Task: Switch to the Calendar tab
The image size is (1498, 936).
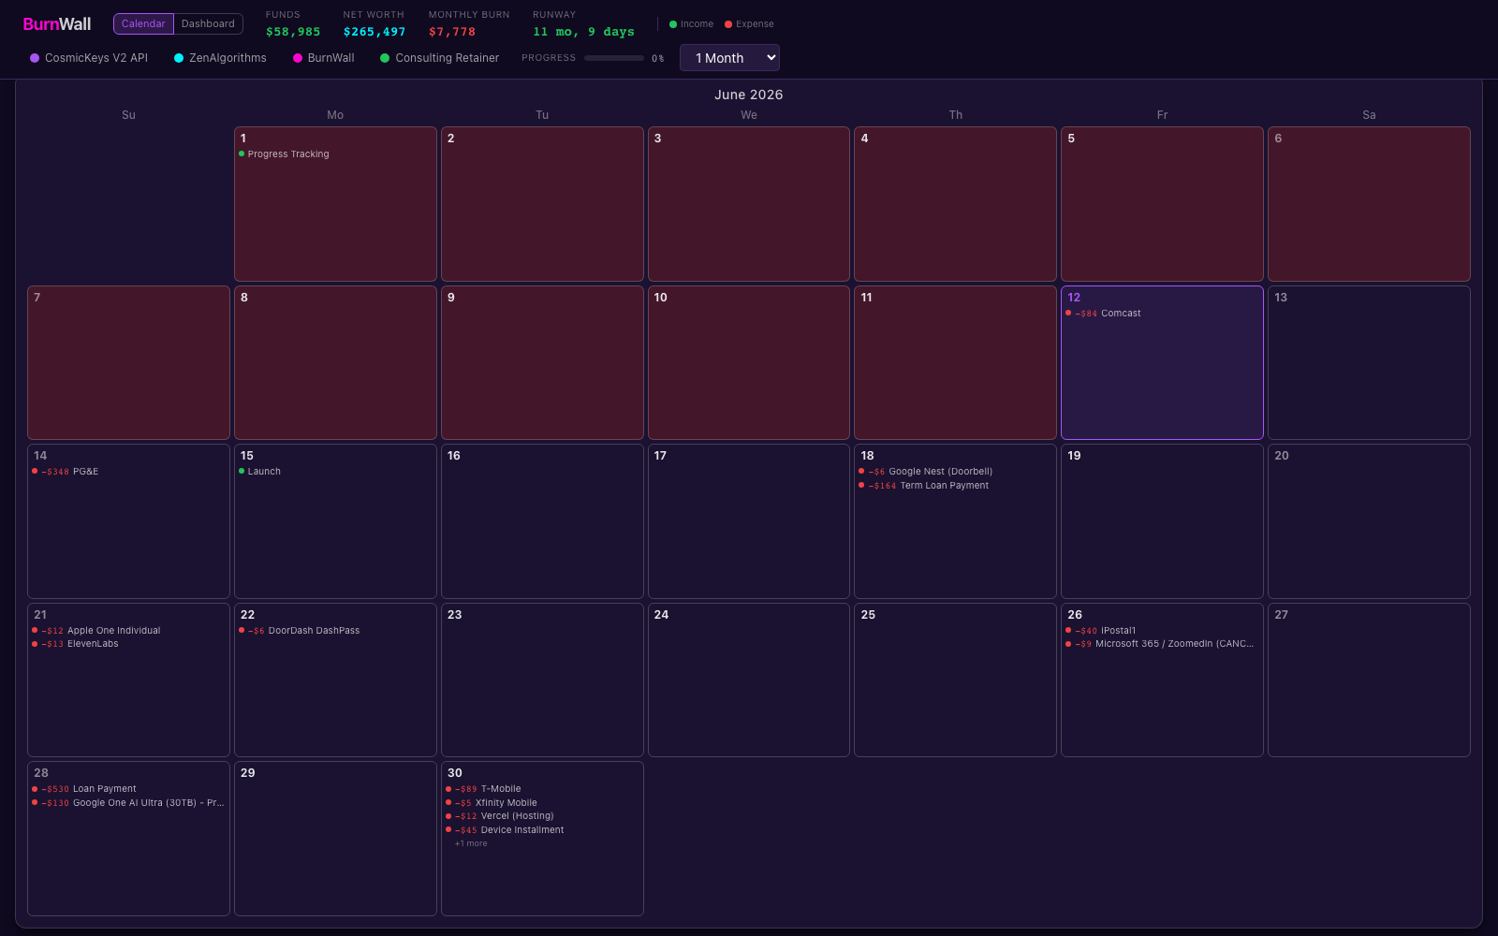Action: point(143,23)
